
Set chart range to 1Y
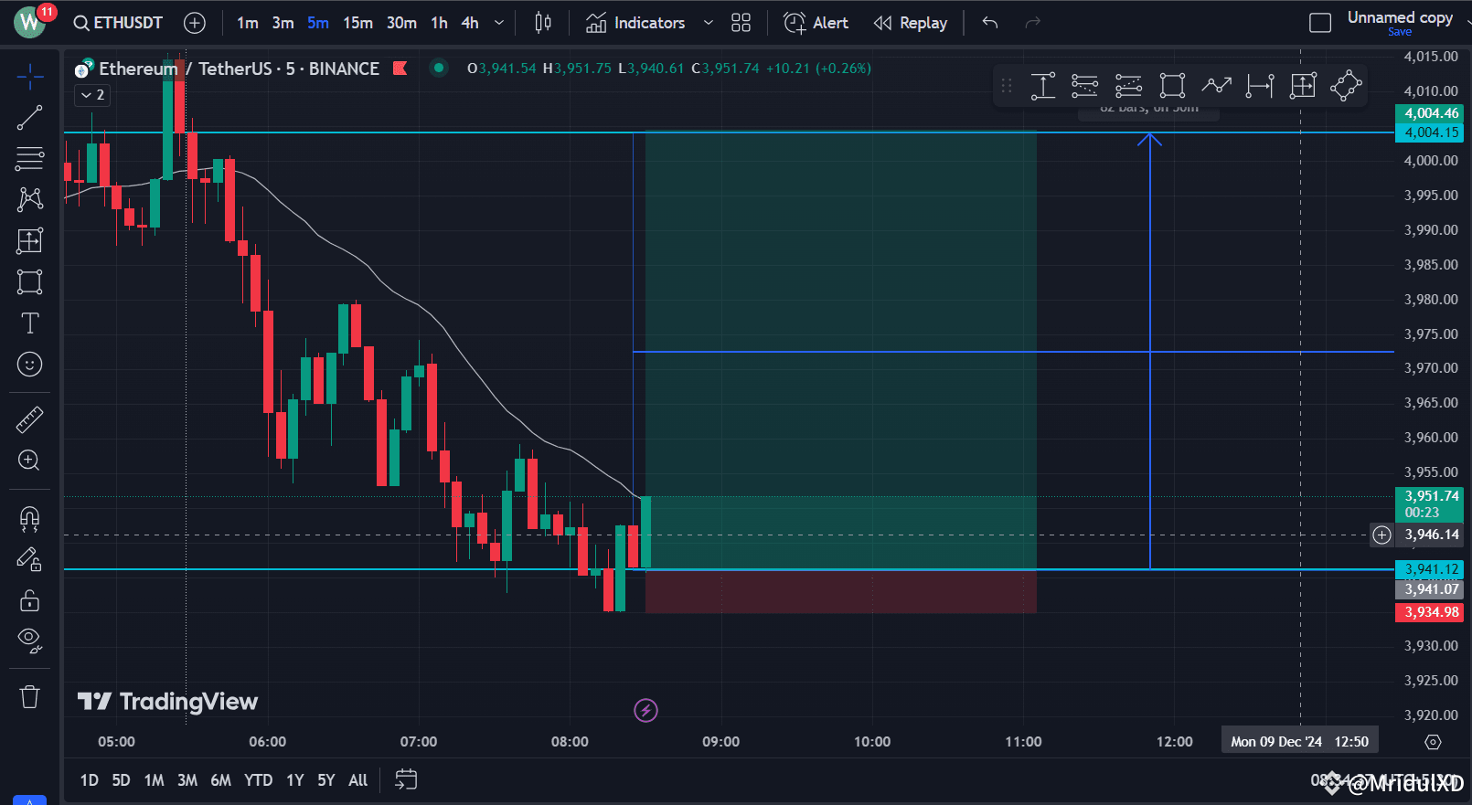pos(295,780)
